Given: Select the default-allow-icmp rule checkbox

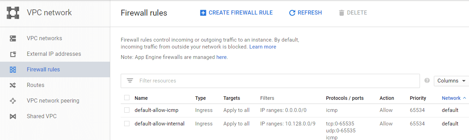Looking at the screenshot, I should [127, 110].
